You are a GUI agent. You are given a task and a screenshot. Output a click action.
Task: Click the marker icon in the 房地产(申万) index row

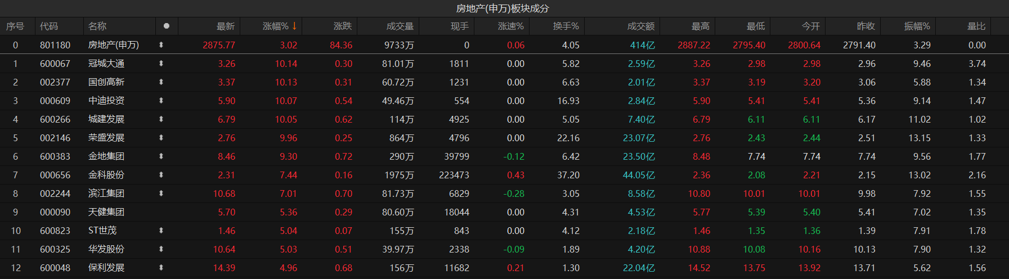click(161, 45)
